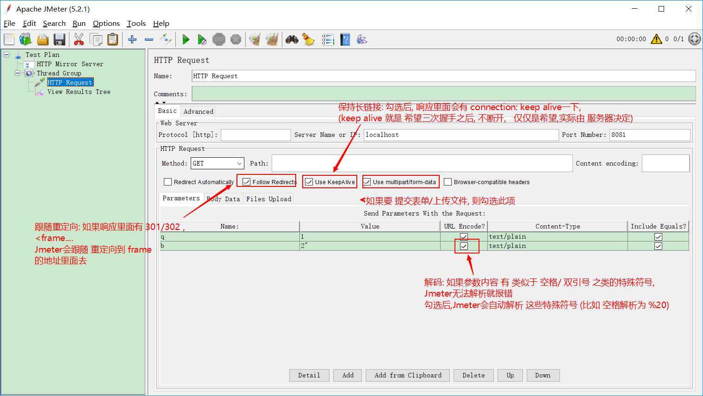Screen dimensions: 703x396
Task: Click the What's this node icon
Action: click(362, 39)
